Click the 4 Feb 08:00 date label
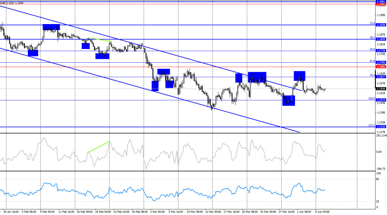The height and width of the screenshot is (215, 387). (29, 212)
